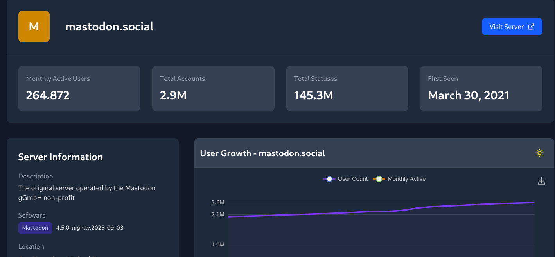Click the March 30, 2021 date

469,95
